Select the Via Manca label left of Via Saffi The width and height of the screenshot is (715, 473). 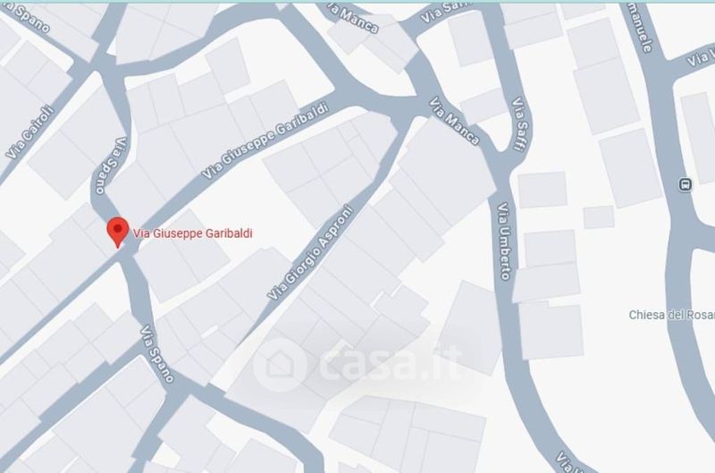(x=454, y=121)
